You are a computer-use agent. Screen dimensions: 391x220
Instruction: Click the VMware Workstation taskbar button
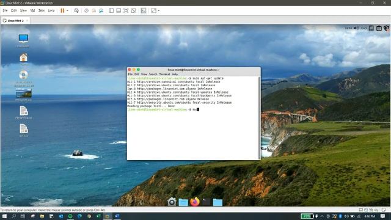[x=108, y=216]
